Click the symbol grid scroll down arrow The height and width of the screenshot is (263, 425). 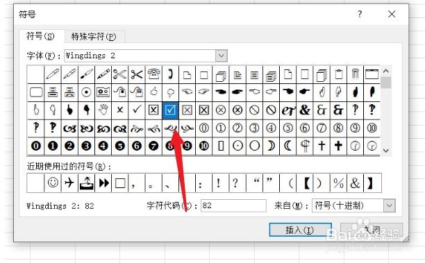point(386,151)
